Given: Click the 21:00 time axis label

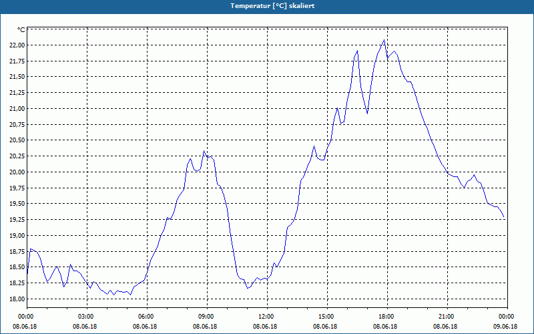Looking at the screenshot, I should tap(447, 317).
